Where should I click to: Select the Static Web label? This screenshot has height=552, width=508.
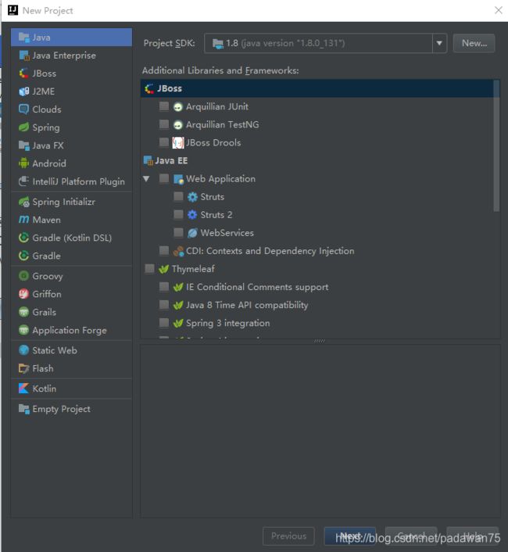pos(55,350)
